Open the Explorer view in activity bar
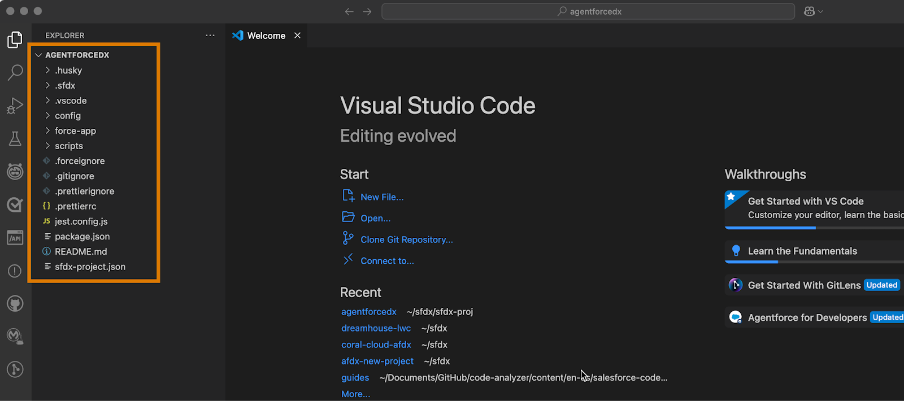The image size is (904, 401). (15, 40)
